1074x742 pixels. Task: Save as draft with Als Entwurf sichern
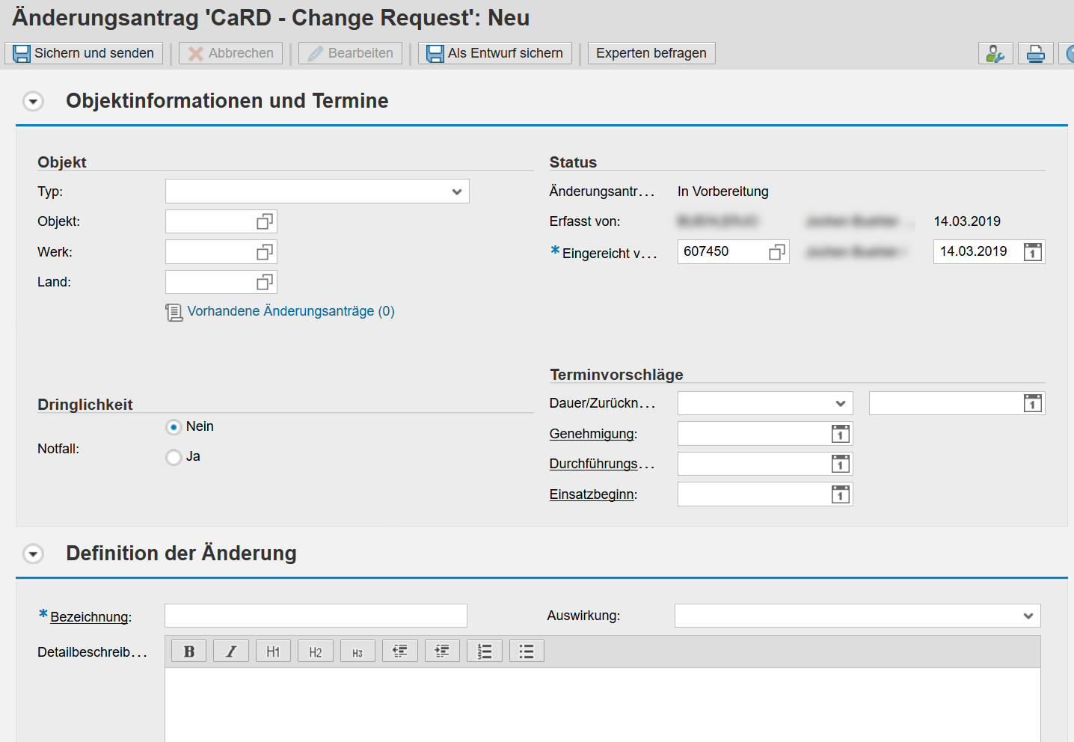tap(495, 53)
